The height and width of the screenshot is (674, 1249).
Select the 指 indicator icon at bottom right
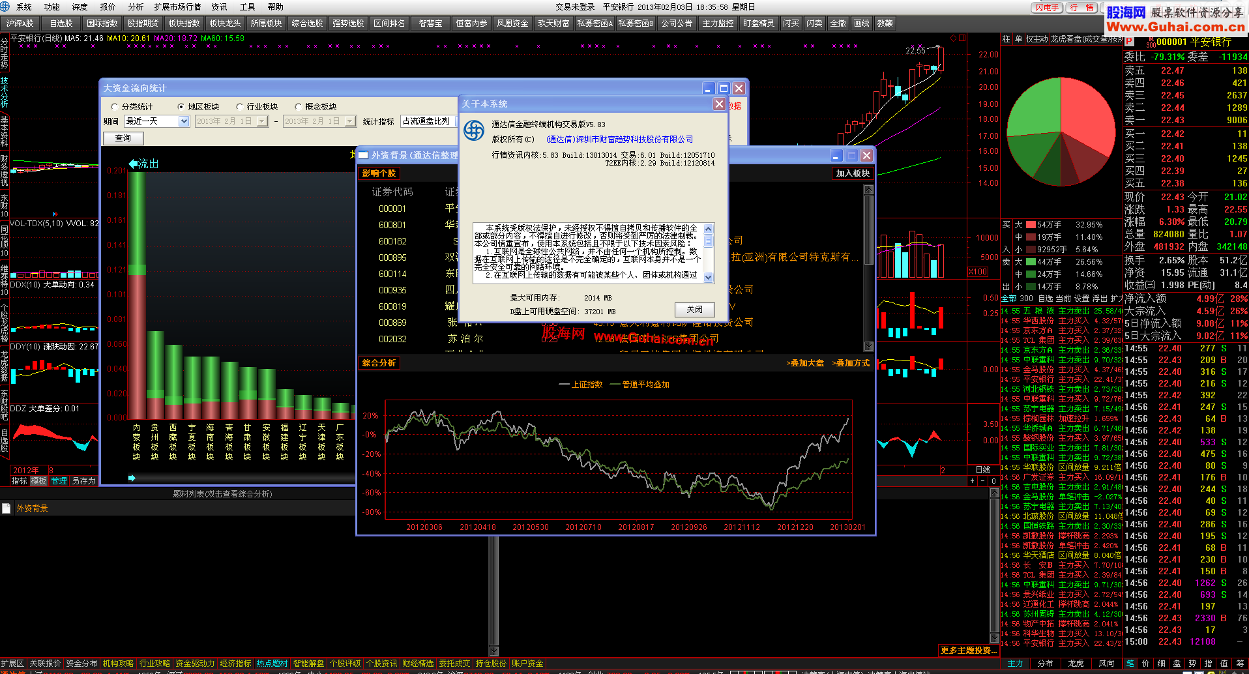coord(1208,663)
